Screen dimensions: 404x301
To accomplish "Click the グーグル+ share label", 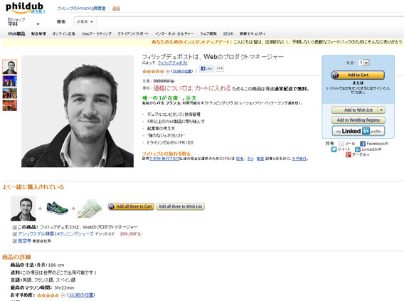I will [361, 154].
